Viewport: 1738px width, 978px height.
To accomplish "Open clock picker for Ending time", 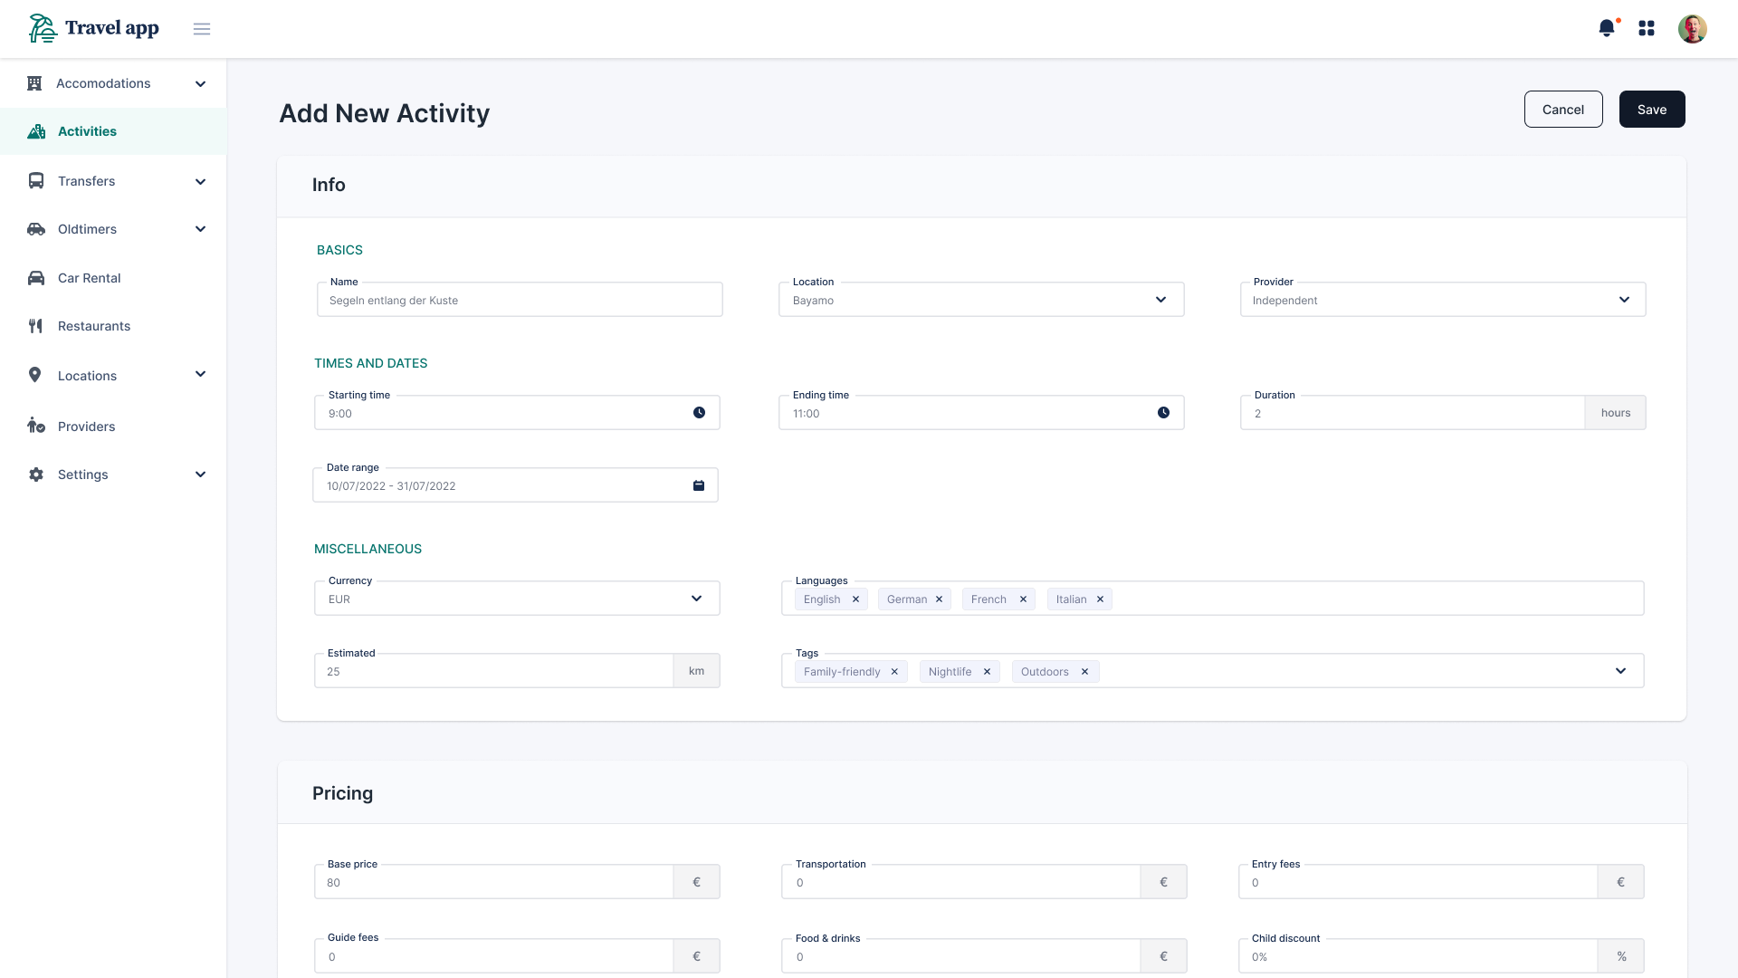I will pyautogui.click(x=1163, y=413).
